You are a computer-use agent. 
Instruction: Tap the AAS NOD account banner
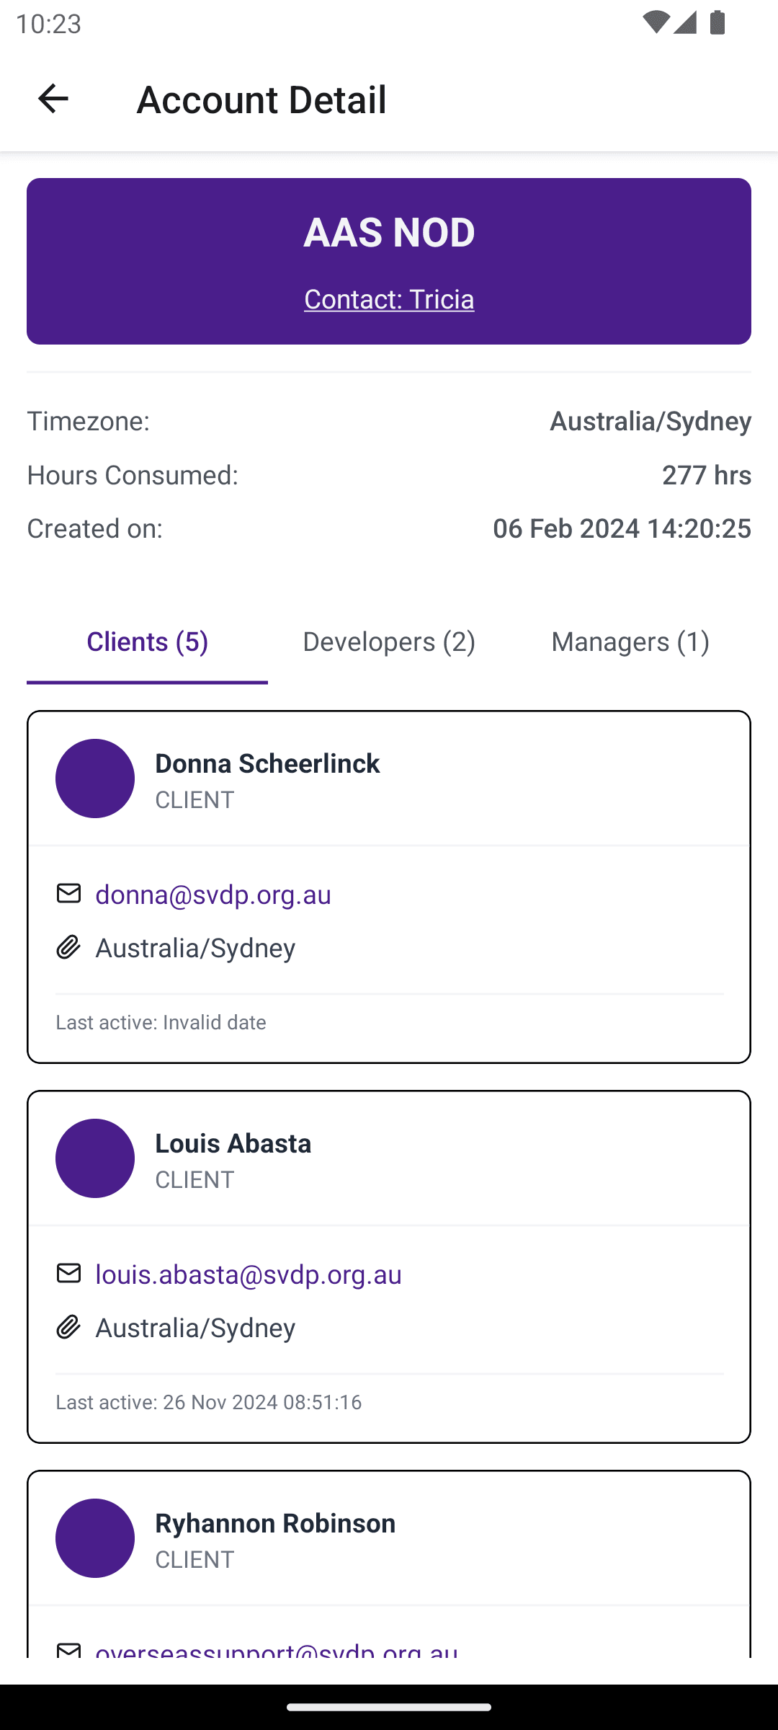pos(389,233)
